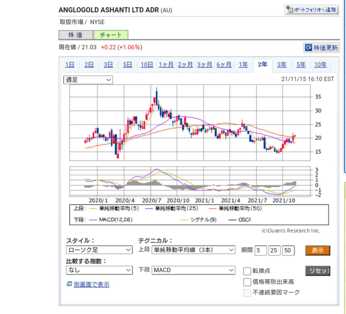Click the open-in-new-window icon
Screen dimensions: 346x314
click(69, 284)
